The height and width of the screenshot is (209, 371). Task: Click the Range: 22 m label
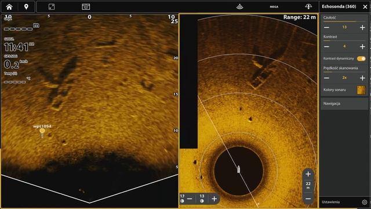(300, 17)
